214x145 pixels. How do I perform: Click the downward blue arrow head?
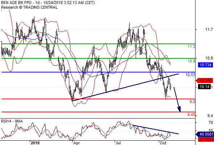click(179, 109)
